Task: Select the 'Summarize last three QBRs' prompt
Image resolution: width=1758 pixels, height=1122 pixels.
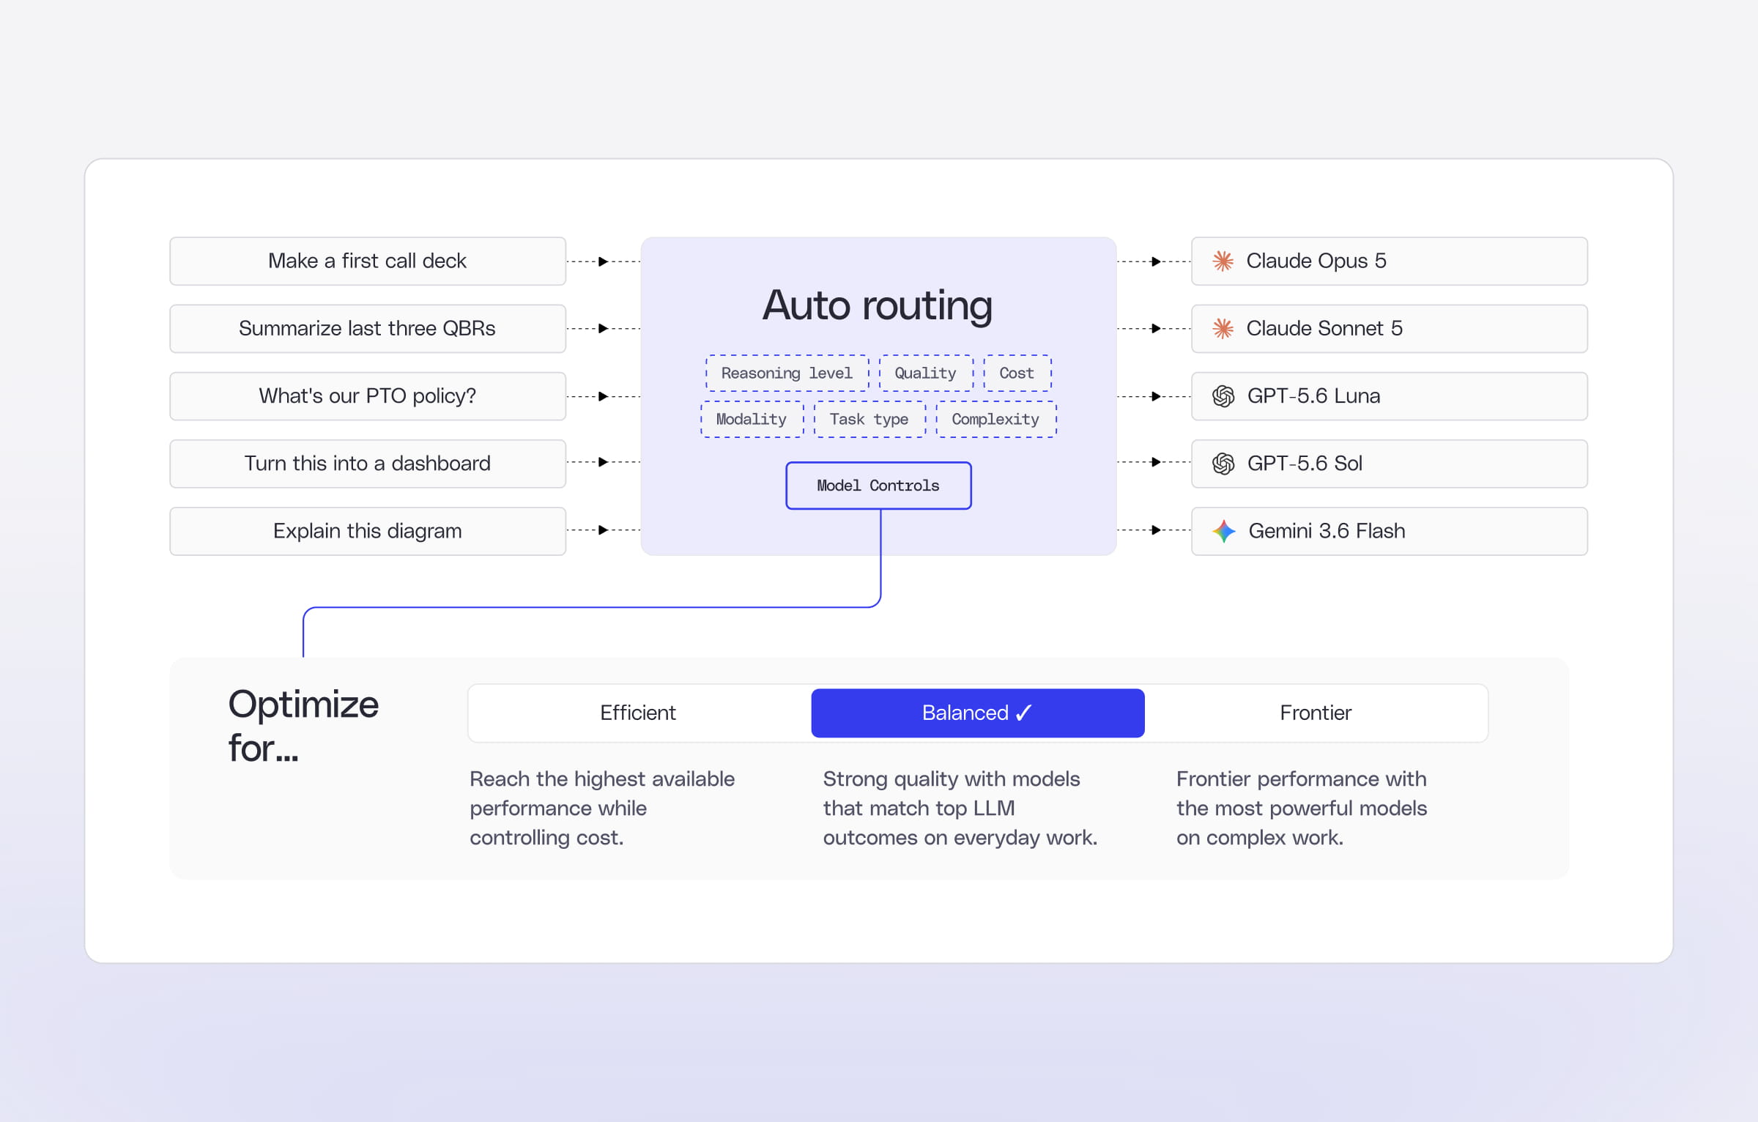Action: pos(368,328)
